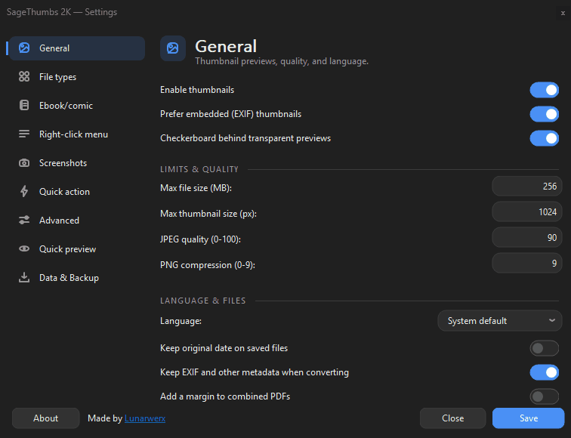Switch to File types settings
The width and height of the screenshot is (571, 438).
click(x=77, y=77)
